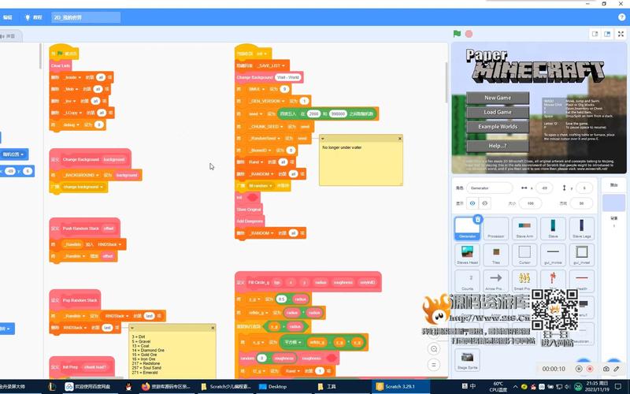Select the Generator sprite thumbnail
This screenshot has width=630, height=394.
tap(467, 229)
